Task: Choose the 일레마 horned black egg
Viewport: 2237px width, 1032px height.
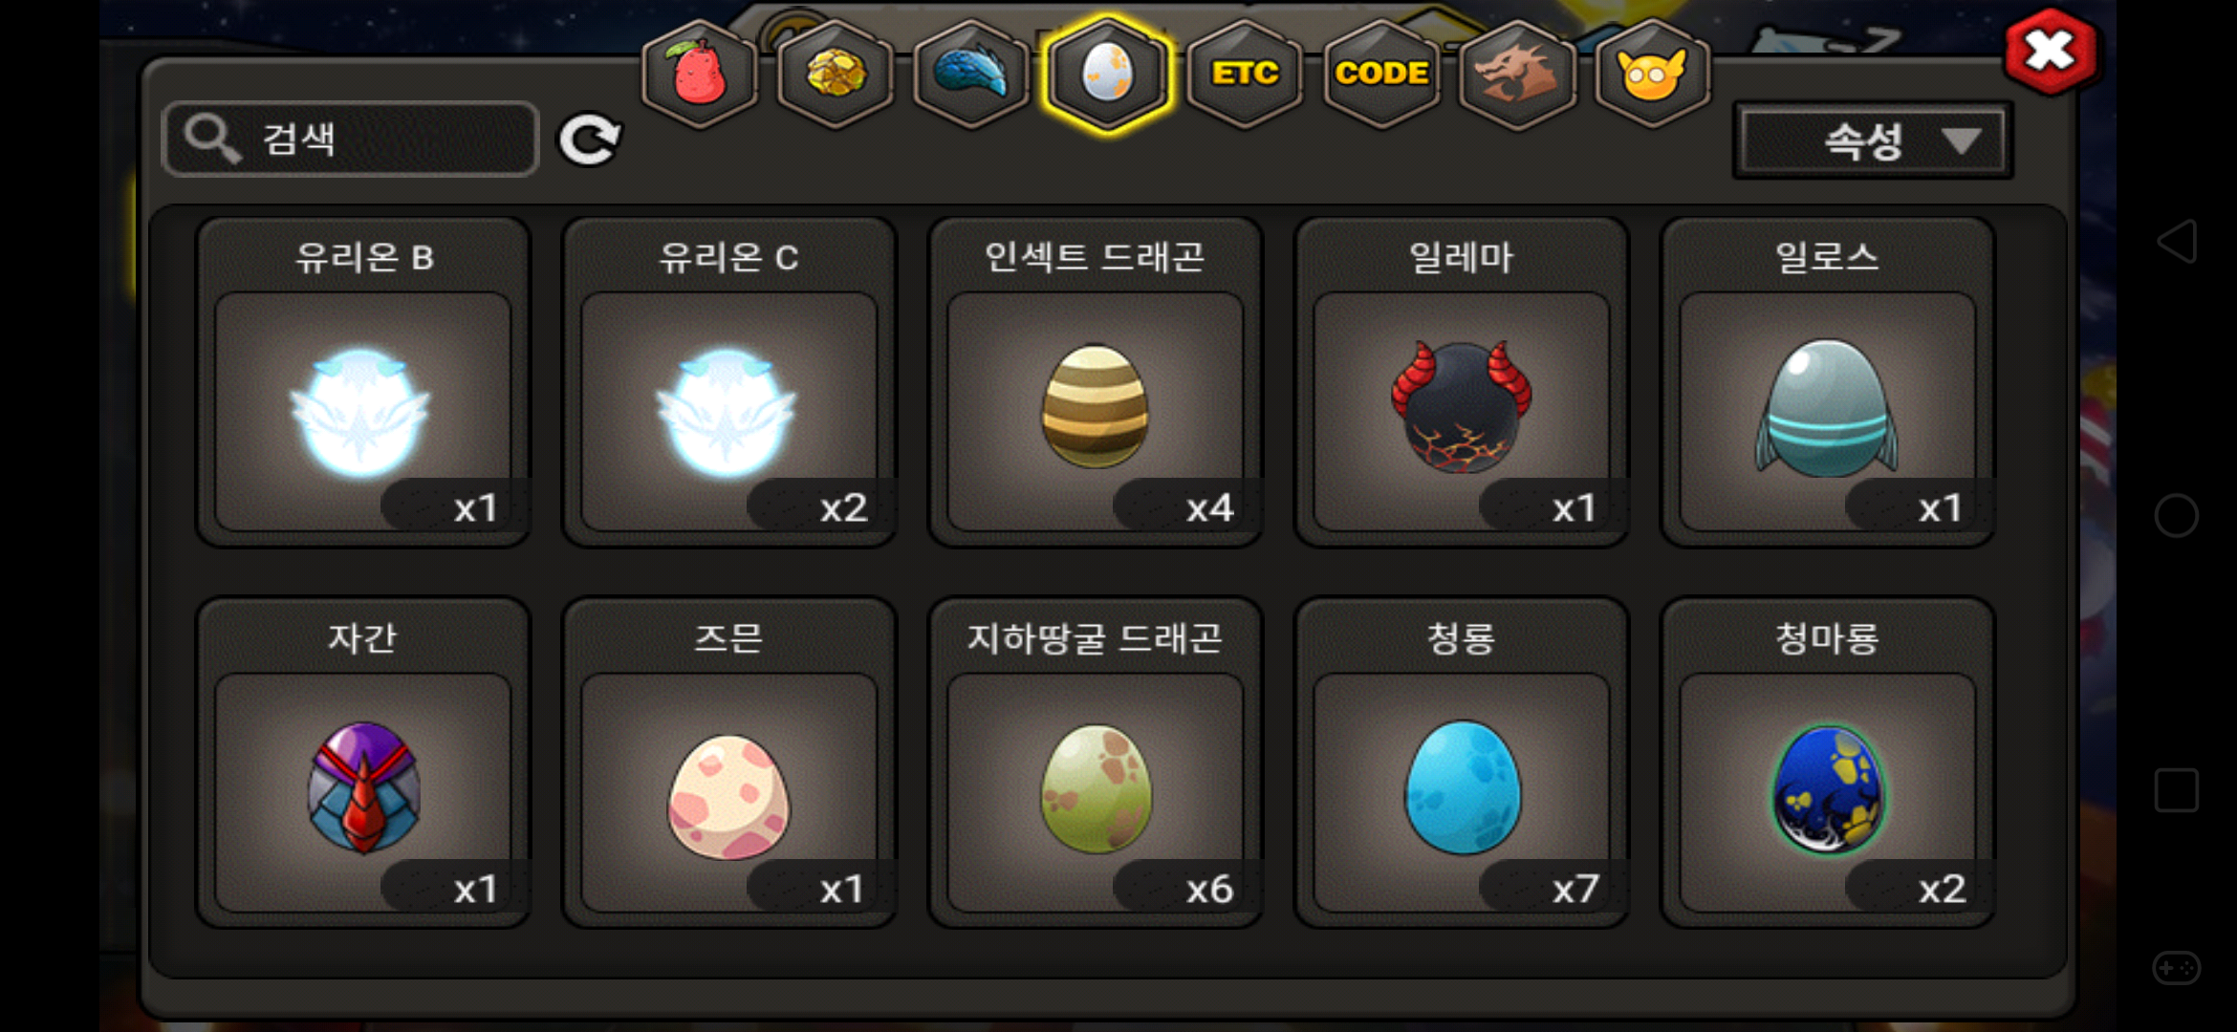Action: pyautogui.click(x=1462, y=382)
